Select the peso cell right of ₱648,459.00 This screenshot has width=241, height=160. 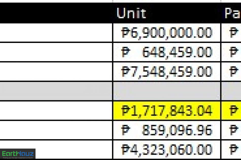pos(231,52)
